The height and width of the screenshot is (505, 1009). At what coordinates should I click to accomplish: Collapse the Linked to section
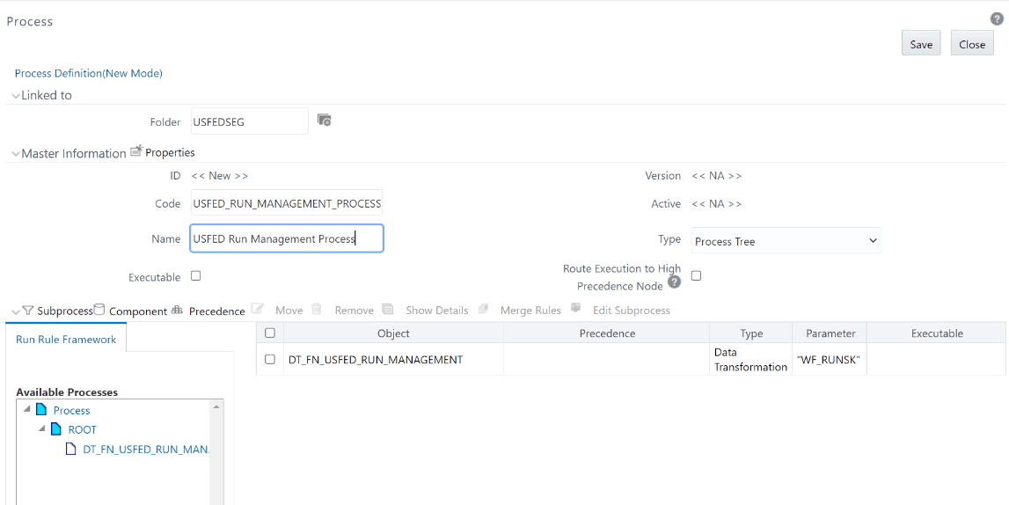coord(16,95)
